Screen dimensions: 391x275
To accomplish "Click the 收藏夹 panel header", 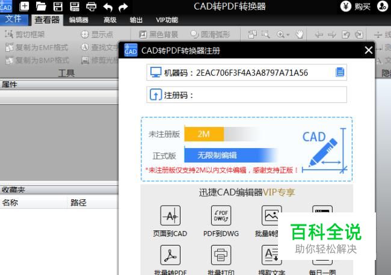I will [59, 190].
